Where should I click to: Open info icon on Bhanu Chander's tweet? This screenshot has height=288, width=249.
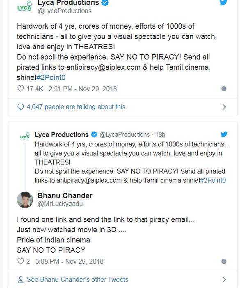click(x=224, y=261)
